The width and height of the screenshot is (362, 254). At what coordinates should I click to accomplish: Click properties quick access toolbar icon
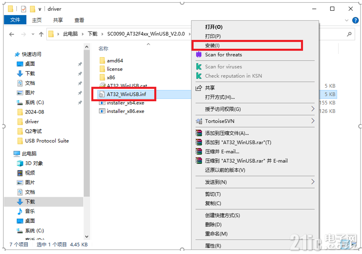[23, 9]
